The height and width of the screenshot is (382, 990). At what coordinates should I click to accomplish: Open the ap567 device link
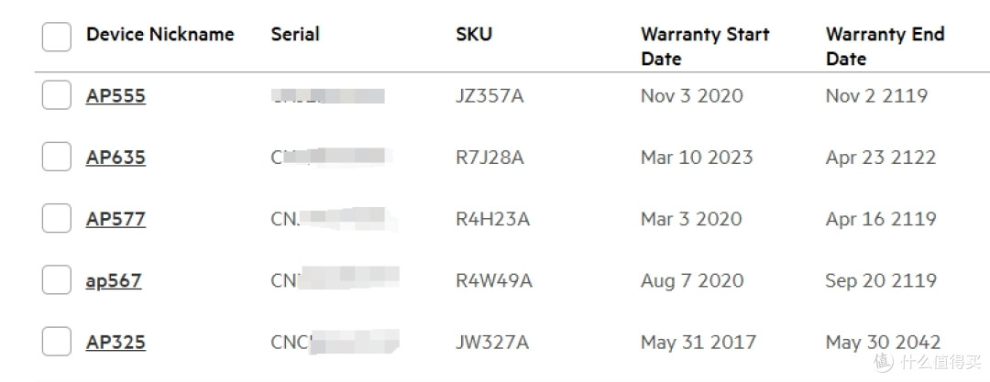tap(114, 280)
